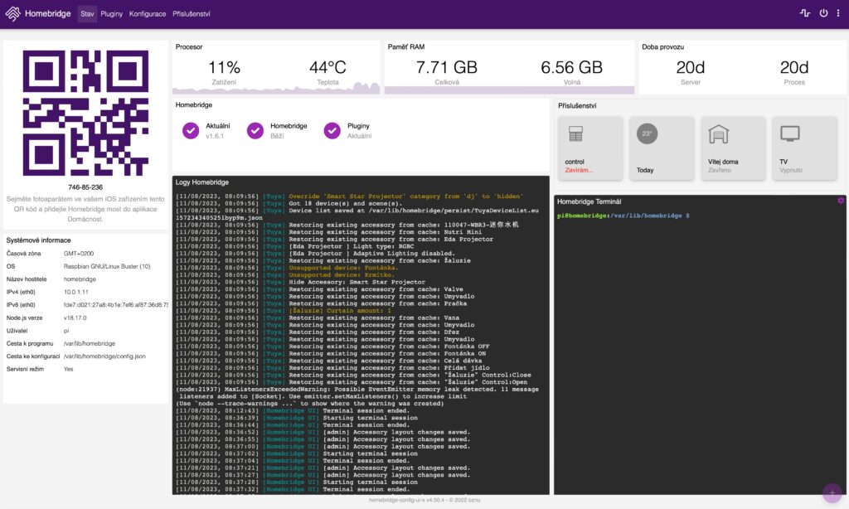Switch to the Stav tab
Screen dimensions: 849x509
click(x=87, y=14)
